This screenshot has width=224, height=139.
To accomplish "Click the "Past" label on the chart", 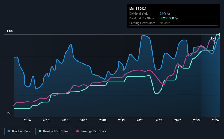I will [214, 38].
